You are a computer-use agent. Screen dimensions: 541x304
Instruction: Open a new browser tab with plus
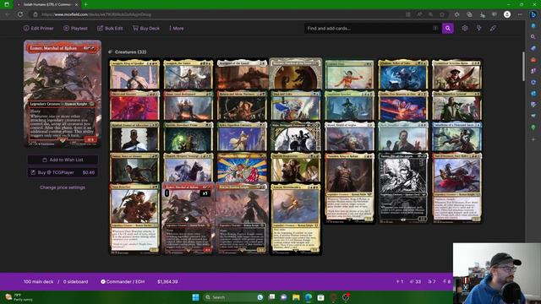[x=85, y=4]
